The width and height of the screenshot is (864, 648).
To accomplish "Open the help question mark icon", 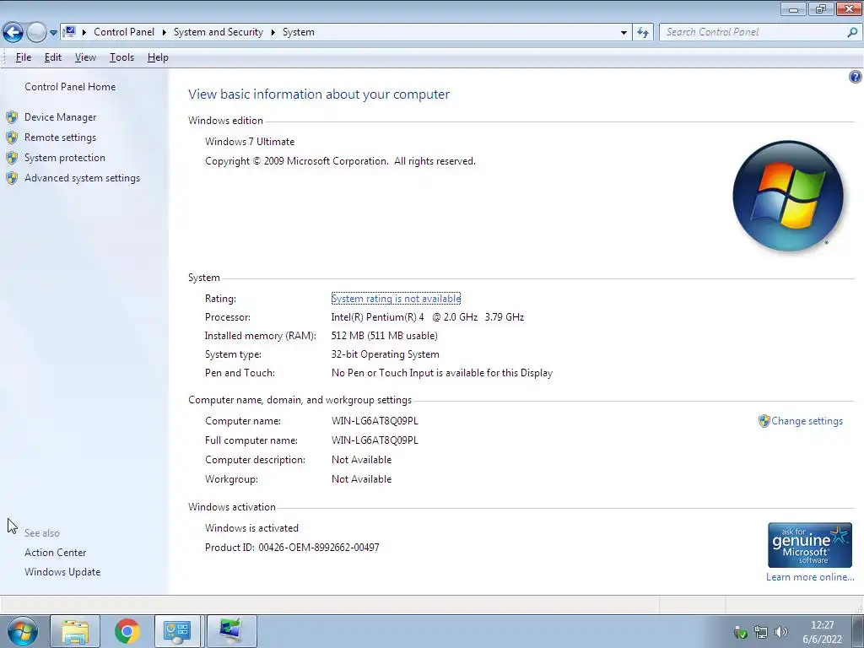I will pyautogui.click(x=856, y=77).
